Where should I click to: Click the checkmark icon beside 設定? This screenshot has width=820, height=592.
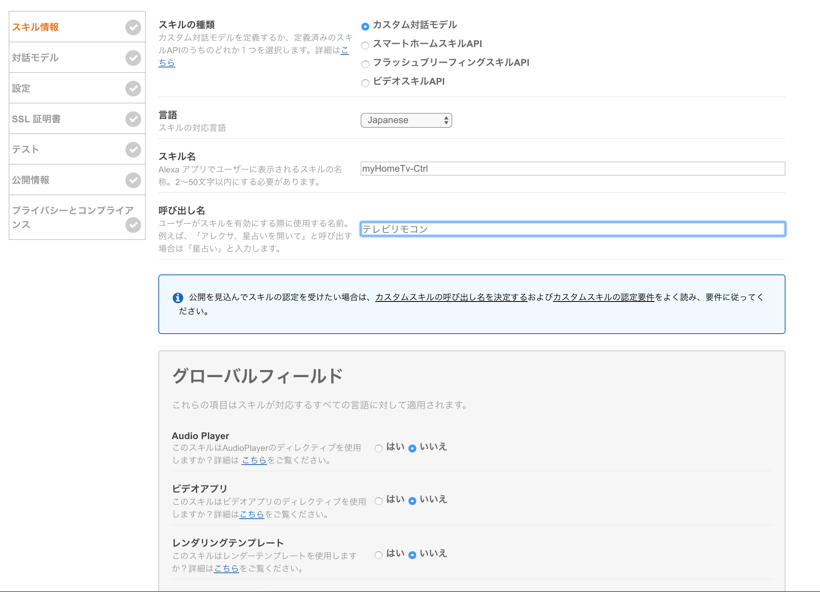tap(133, 89)
